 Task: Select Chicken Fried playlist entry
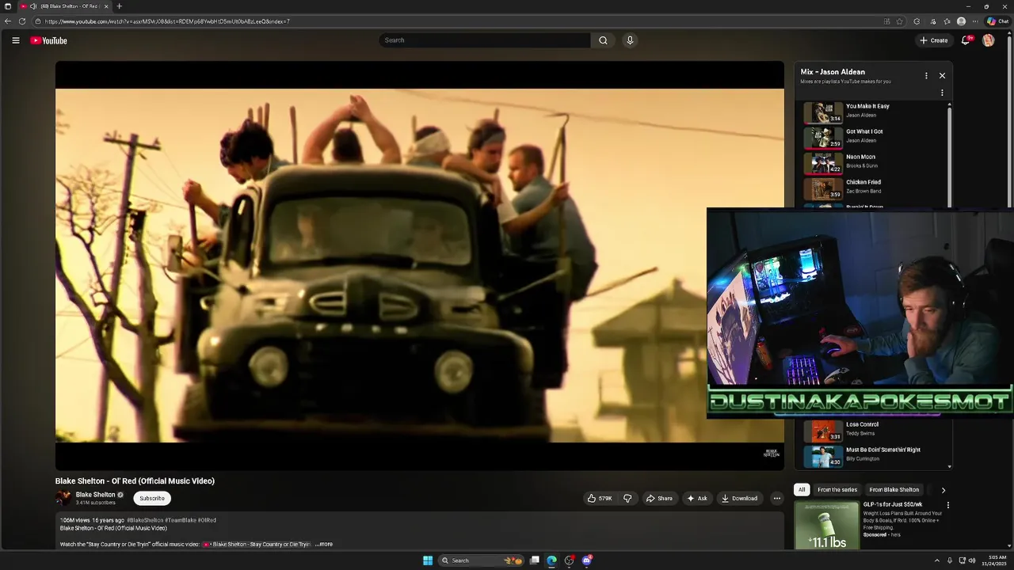[x=874, y=188]
